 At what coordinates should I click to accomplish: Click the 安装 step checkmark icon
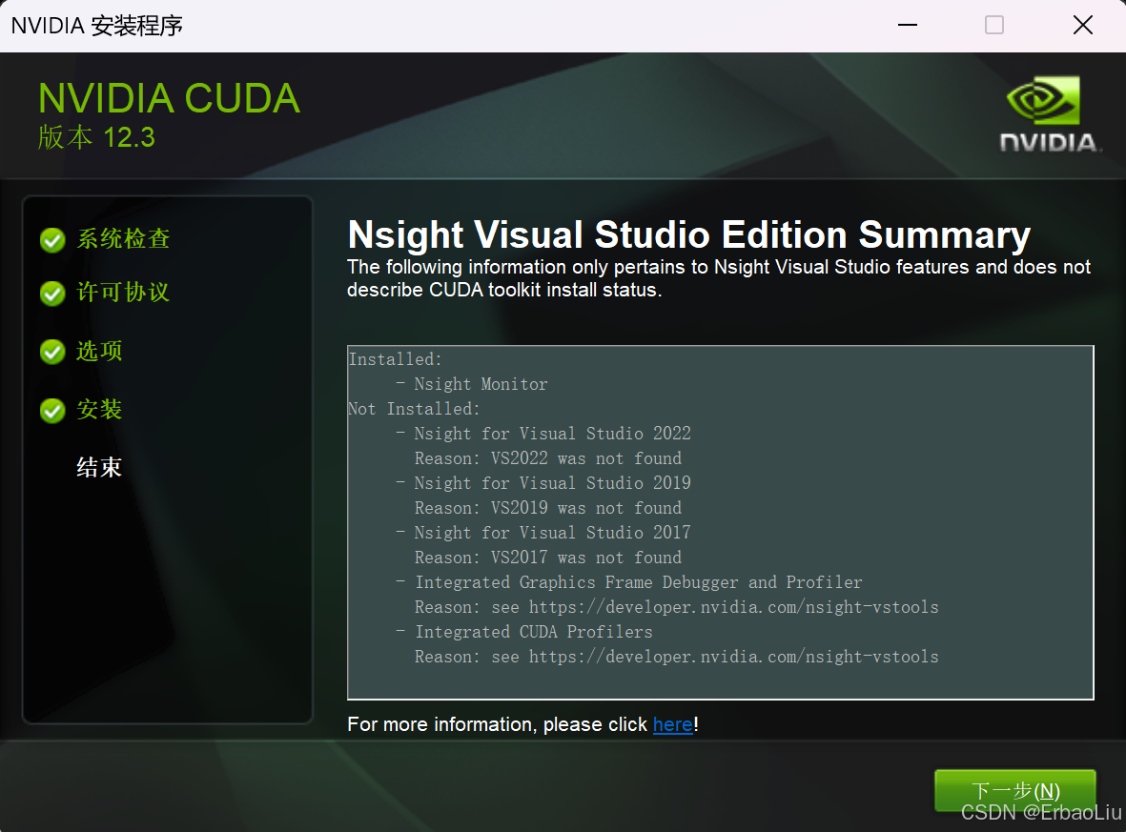[52, 411]
